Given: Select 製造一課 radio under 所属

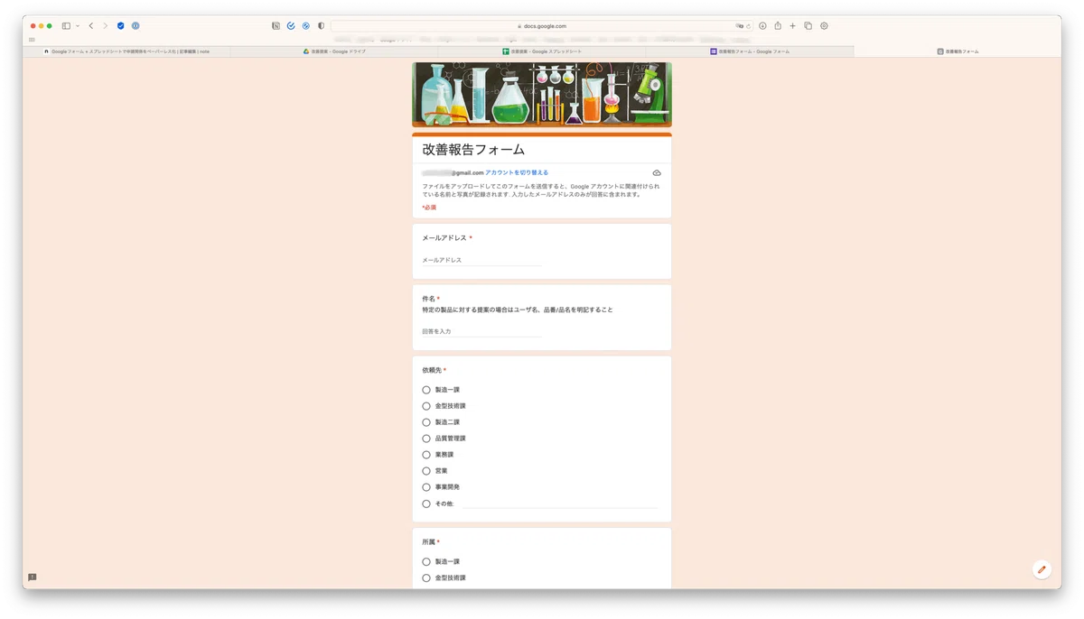Looking at the screenshot, I should (426, 561).
